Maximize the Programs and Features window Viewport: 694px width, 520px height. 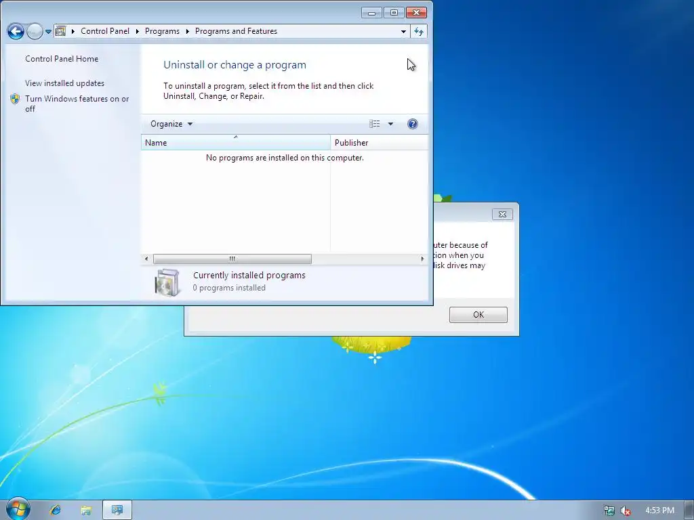tap(394, 13)
